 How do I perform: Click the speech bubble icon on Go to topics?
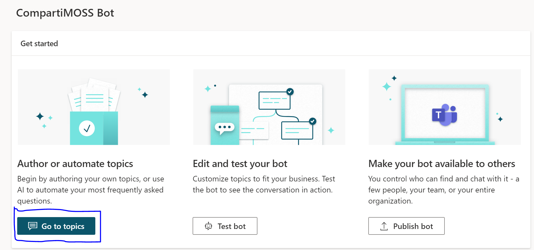(33, 226)
